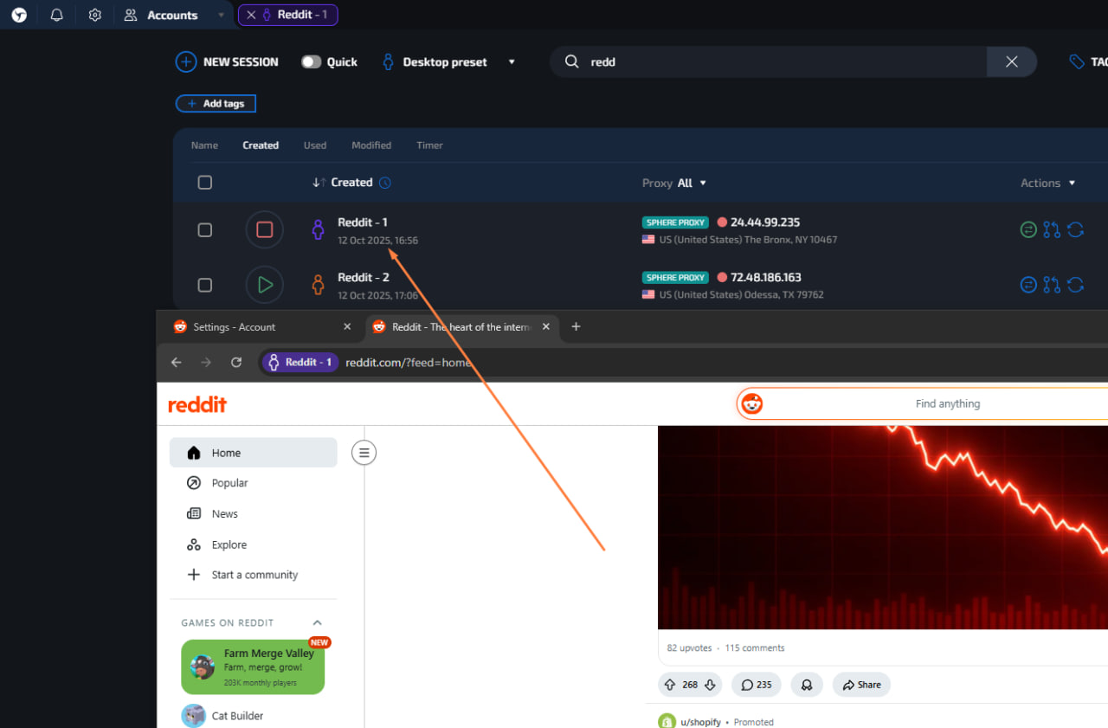Open News in Reddit sidebar
This screenshot has height=728, width=1108.
click(x=253, y=514)
